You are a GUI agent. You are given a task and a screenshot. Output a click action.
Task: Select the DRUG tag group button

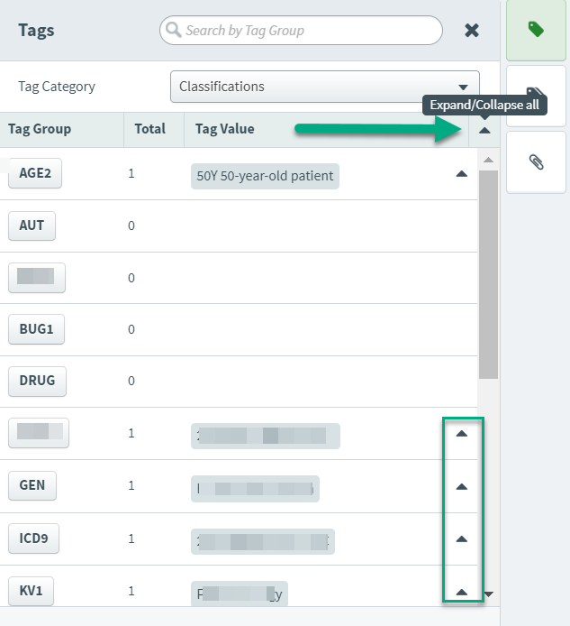[x=37, y=382]
